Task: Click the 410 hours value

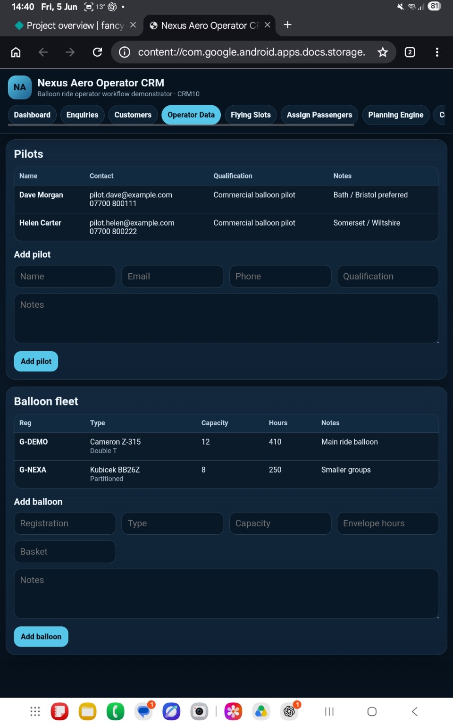Action: point(275,442)
